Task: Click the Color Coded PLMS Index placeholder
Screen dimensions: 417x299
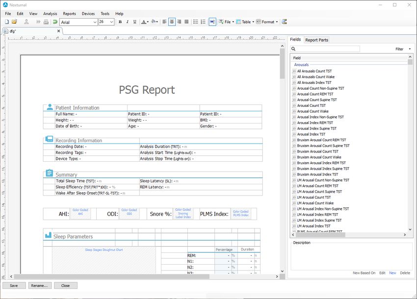Action: pos(241,213)
